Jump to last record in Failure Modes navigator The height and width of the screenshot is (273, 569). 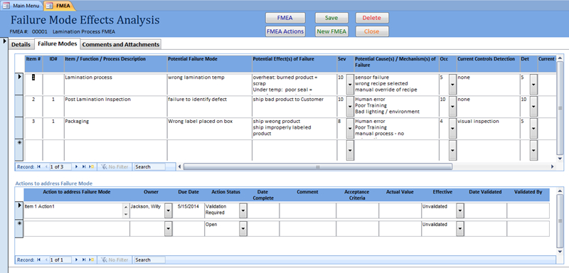pyautogui.click(x=84, y=167)
